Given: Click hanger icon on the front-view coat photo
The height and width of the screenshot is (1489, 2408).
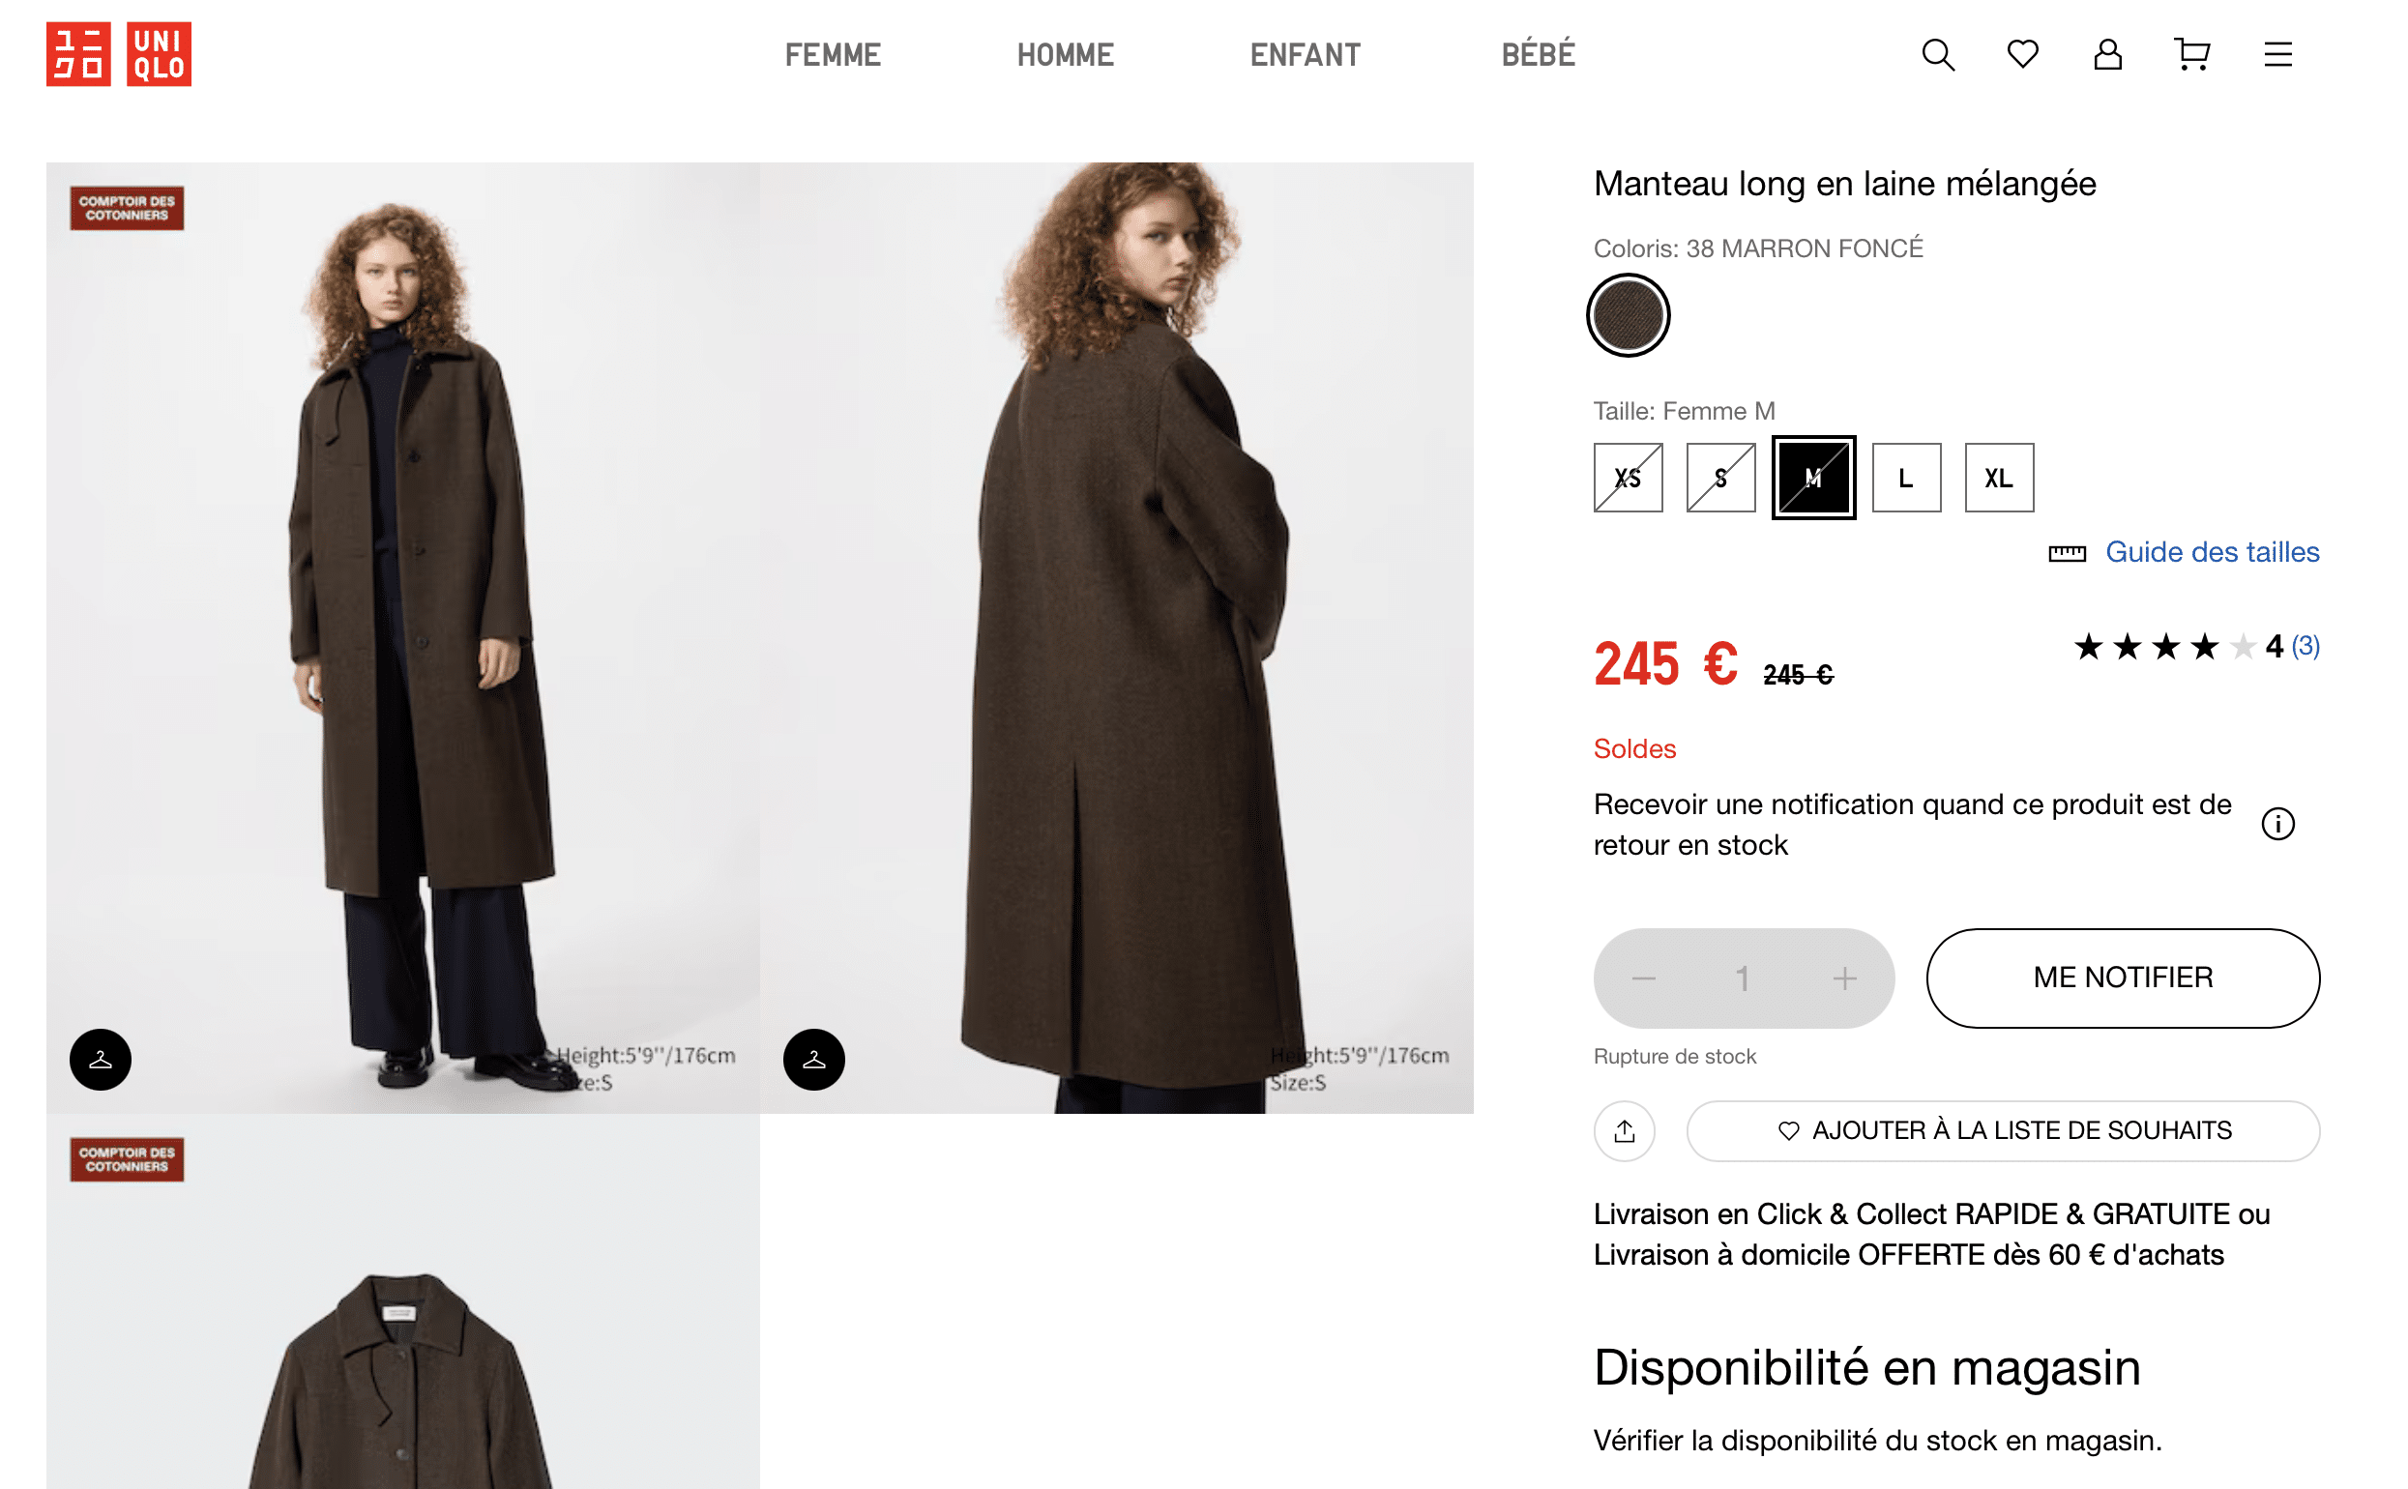Looking at the screenshot, I should (101, 1060).
